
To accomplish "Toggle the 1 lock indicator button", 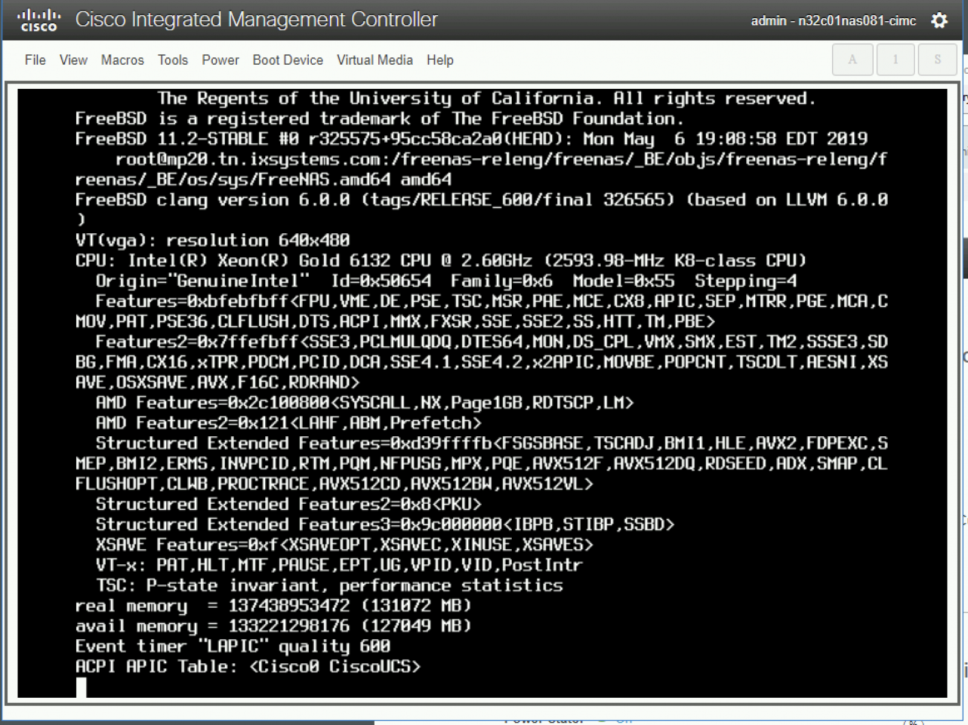I will [895, 59].
